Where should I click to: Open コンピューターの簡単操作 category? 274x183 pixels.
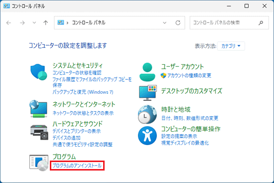tap(191, 129)
